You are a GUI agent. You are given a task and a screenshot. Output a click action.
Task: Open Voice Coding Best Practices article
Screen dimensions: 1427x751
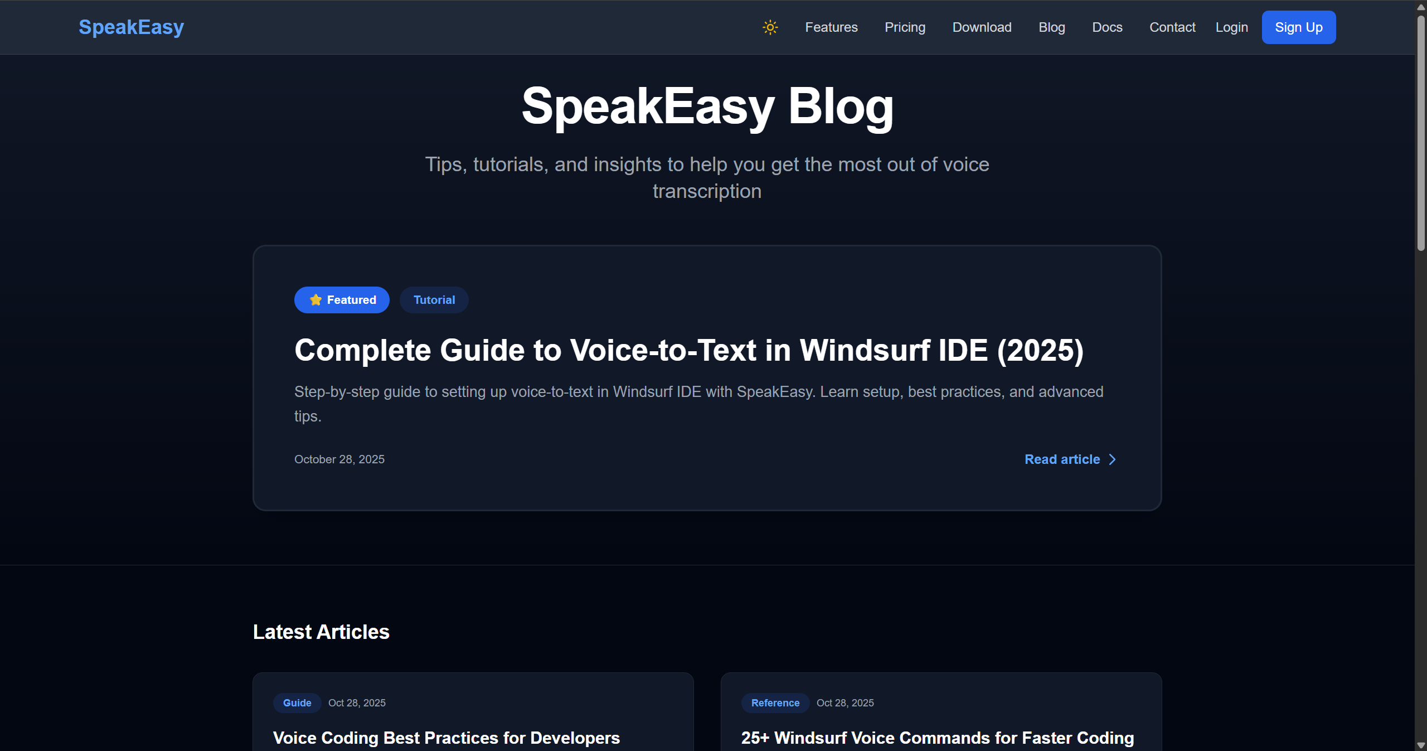446,738
